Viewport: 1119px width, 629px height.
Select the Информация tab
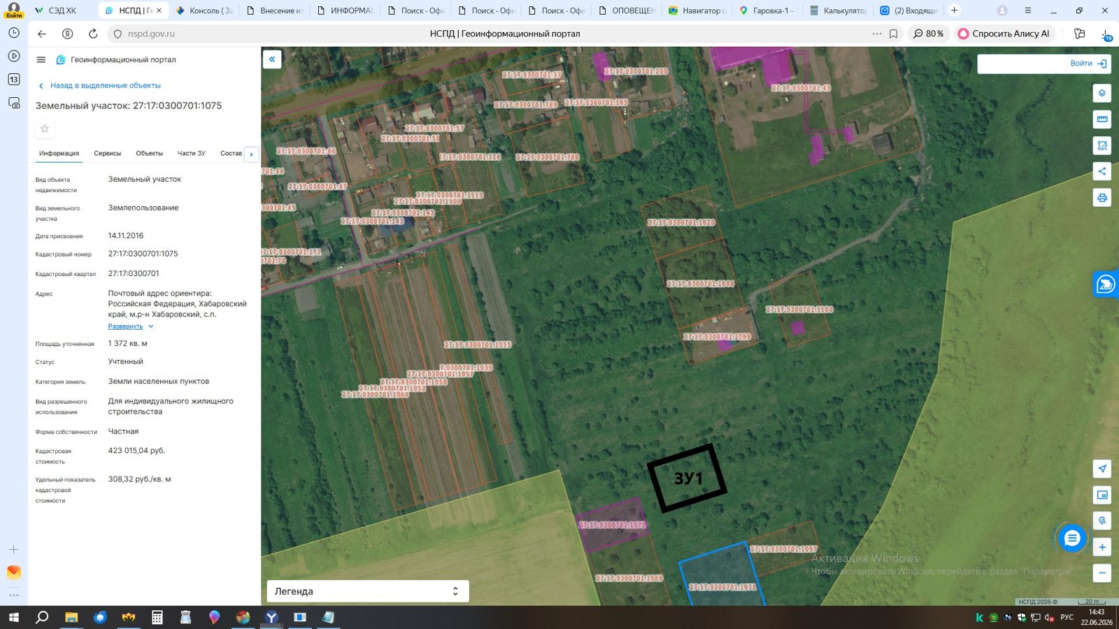point(59,154)
